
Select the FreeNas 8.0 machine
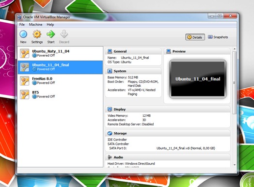pos(60,81)
